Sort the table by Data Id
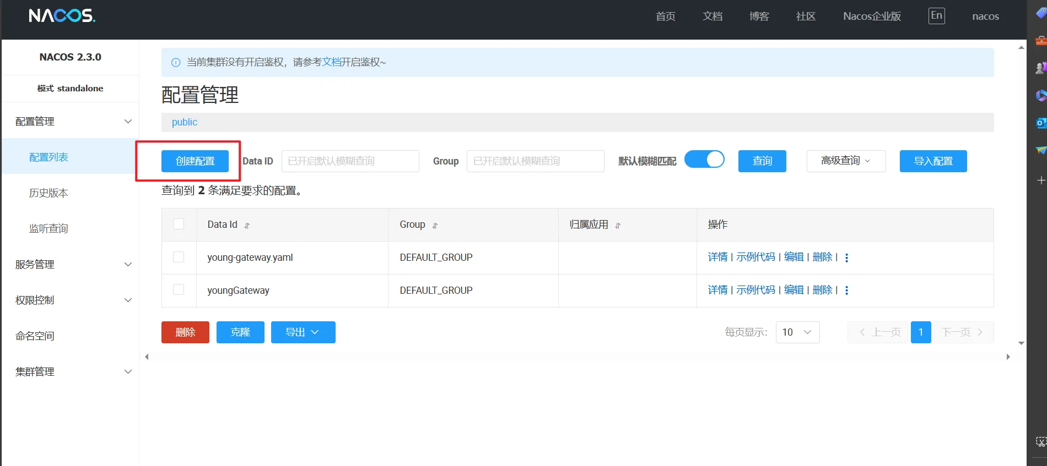The image size is (1047, 466). coord(247,226)
